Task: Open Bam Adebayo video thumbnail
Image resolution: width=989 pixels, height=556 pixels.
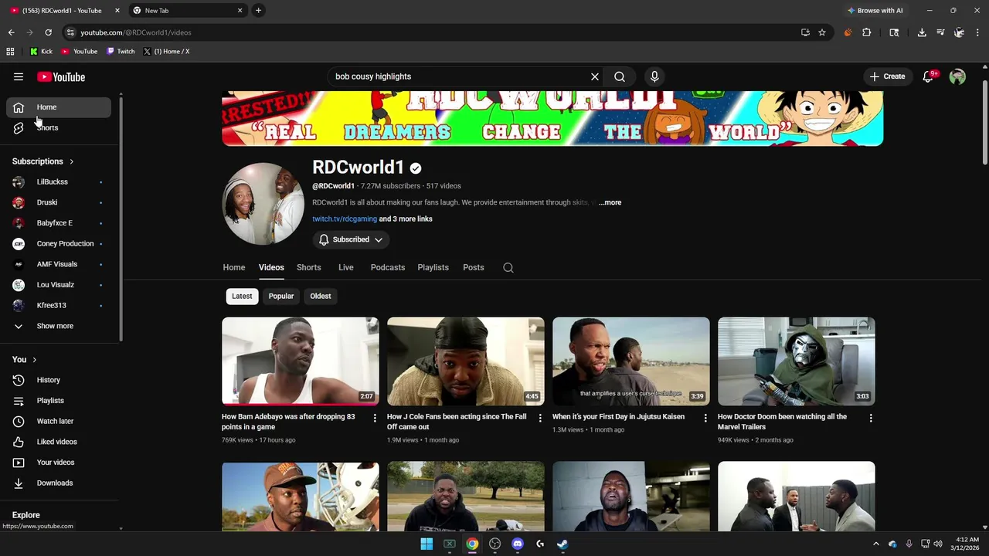Action: pos(301,361)
